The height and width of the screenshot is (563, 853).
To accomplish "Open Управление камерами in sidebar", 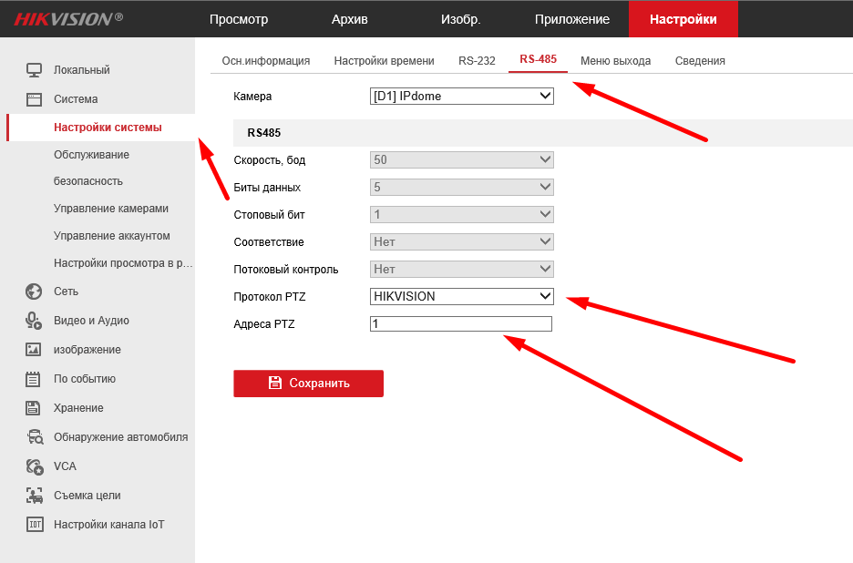I will pyautogui.click(x=110, y=209).
